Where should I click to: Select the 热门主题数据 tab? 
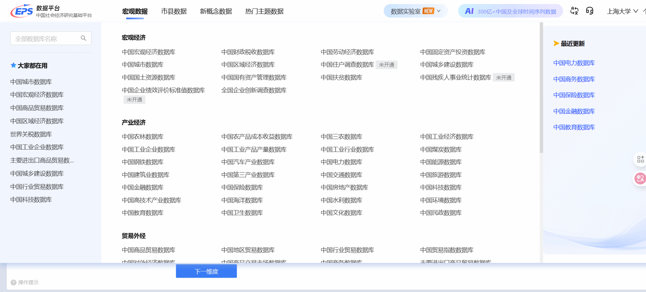(x=264, y=11)
